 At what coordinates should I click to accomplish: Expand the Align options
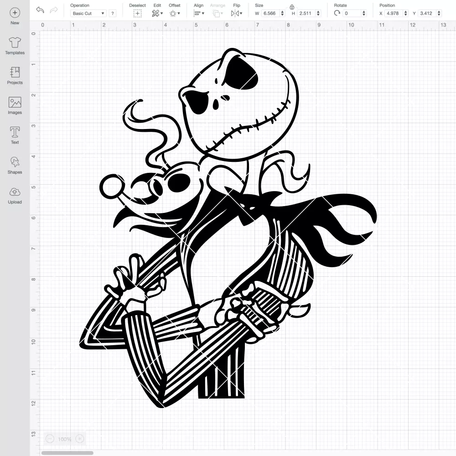click(x=199, y=13)
